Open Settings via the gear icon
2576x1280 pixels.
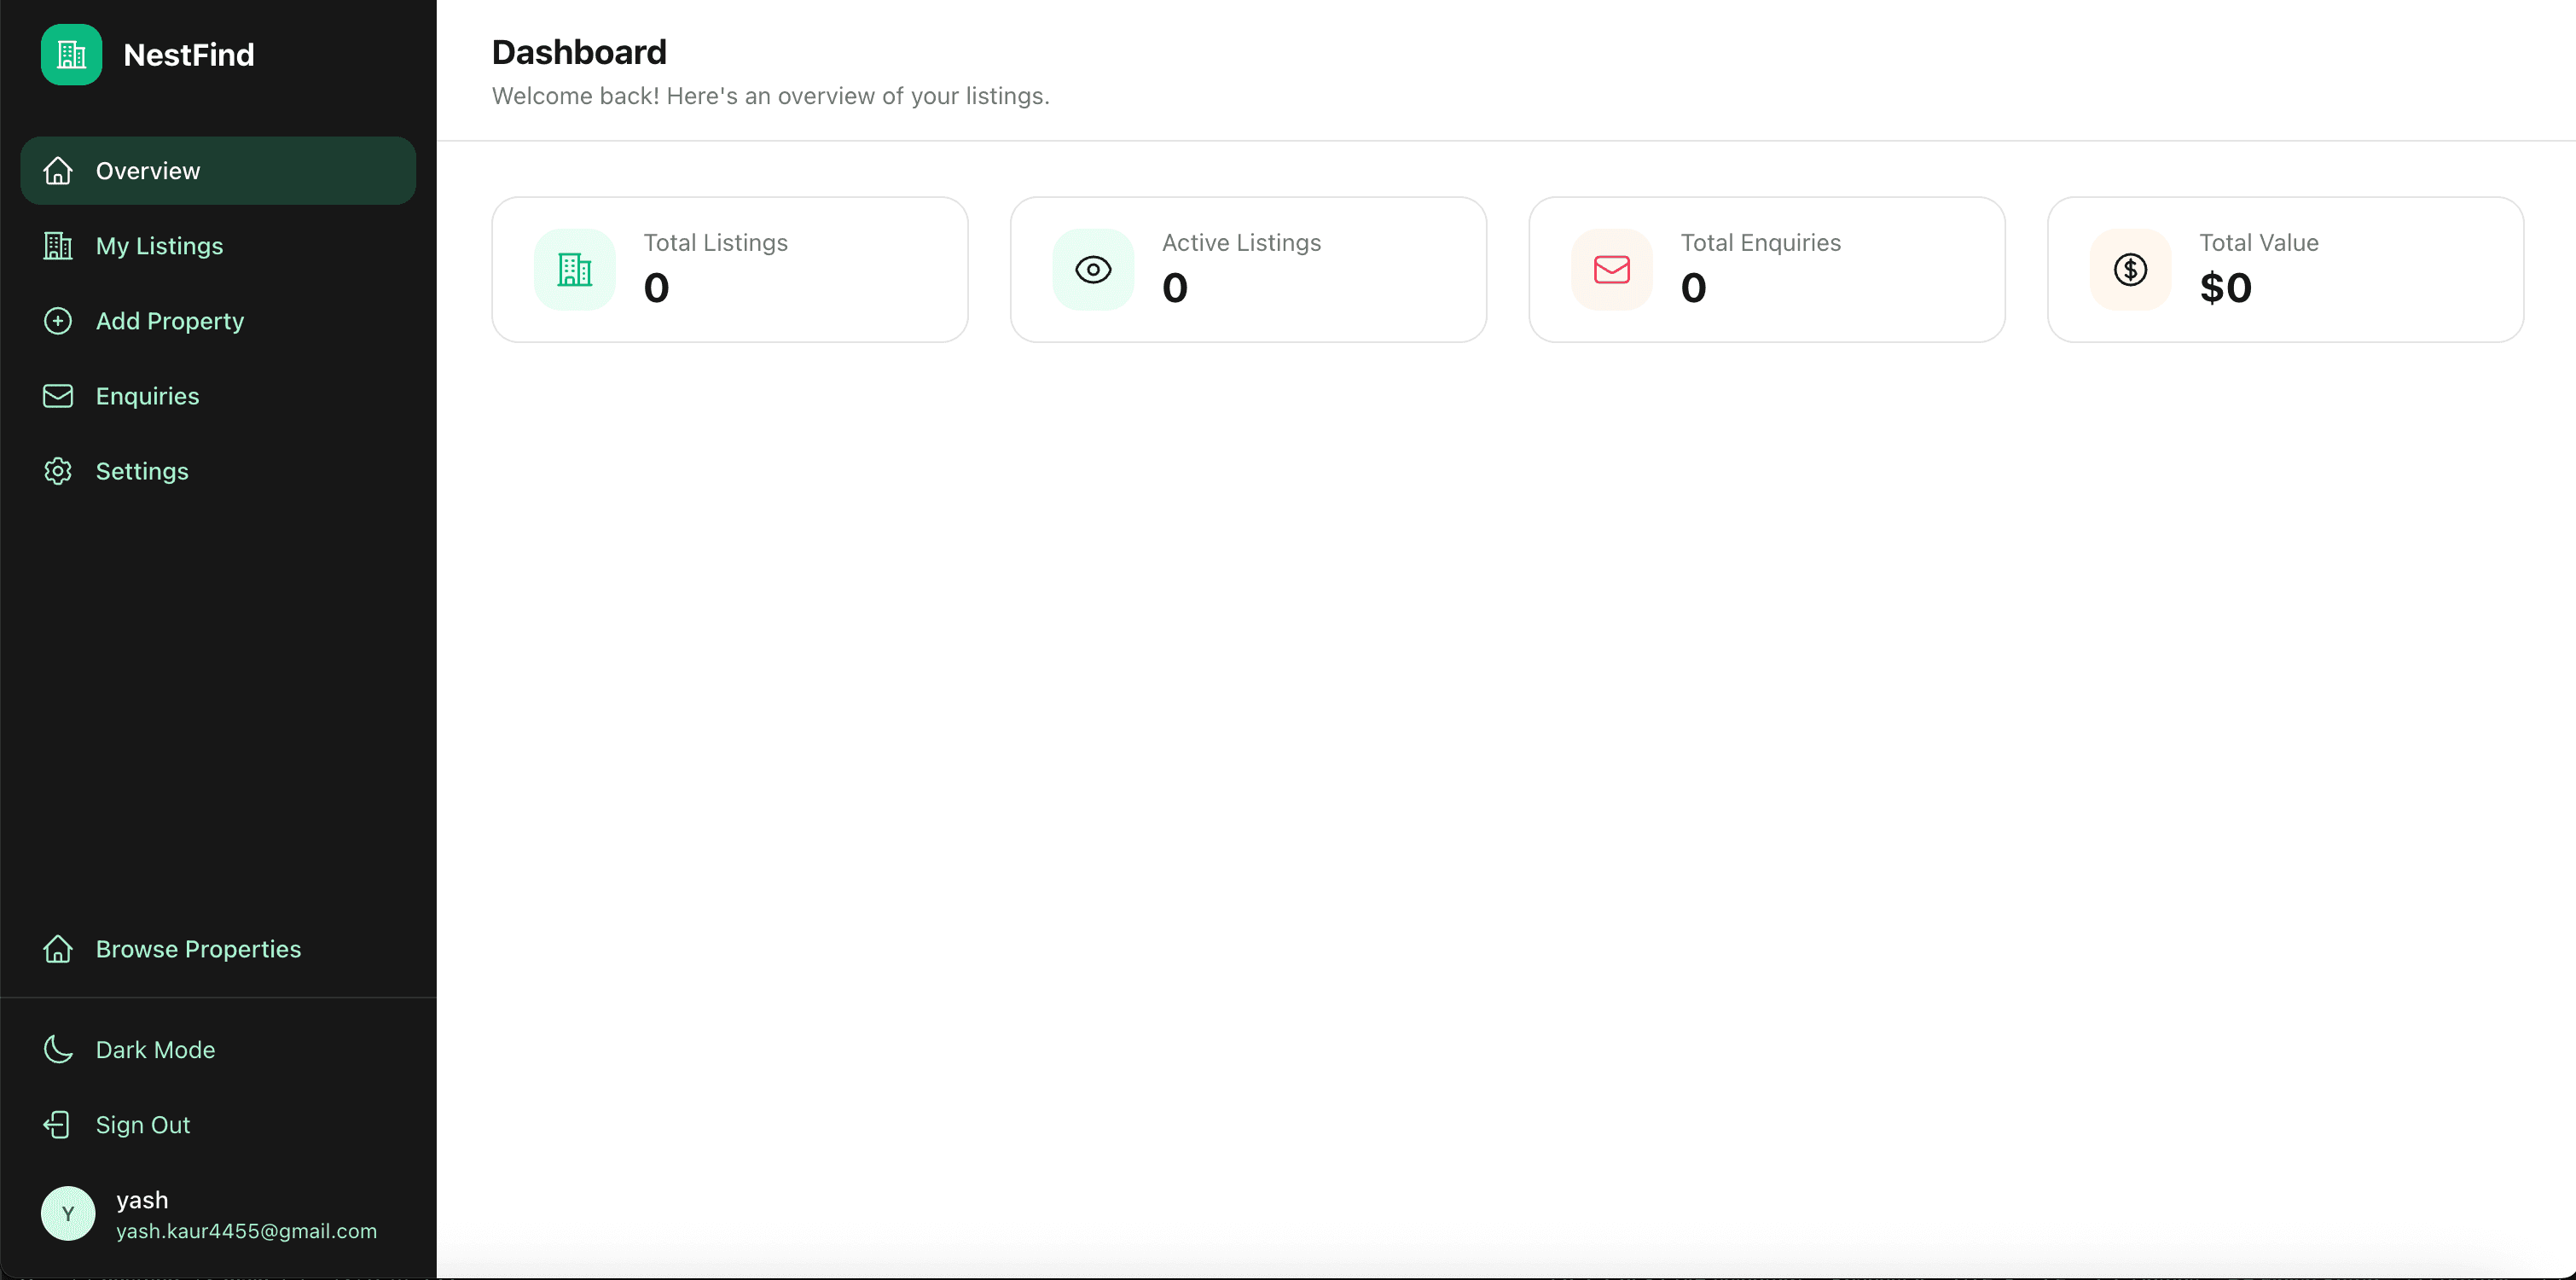[58, 470]
